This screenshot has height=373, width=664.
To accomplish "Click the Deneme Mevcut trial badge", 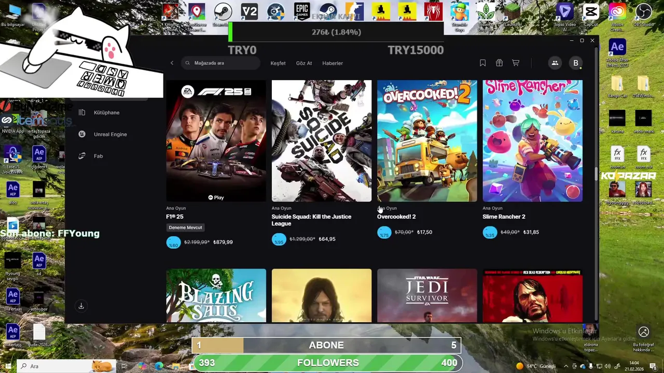I will coord(185,227).
